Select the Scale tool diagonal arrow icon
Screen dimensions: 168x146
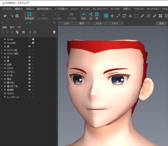click(x=118, y=16)
